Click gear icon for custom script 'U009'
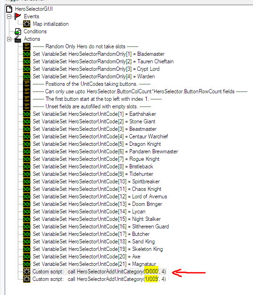253x295 pixels. click(x=27, y=279)
